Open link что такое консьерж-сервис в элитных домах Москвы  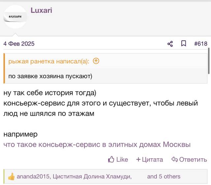coord(97,145)
